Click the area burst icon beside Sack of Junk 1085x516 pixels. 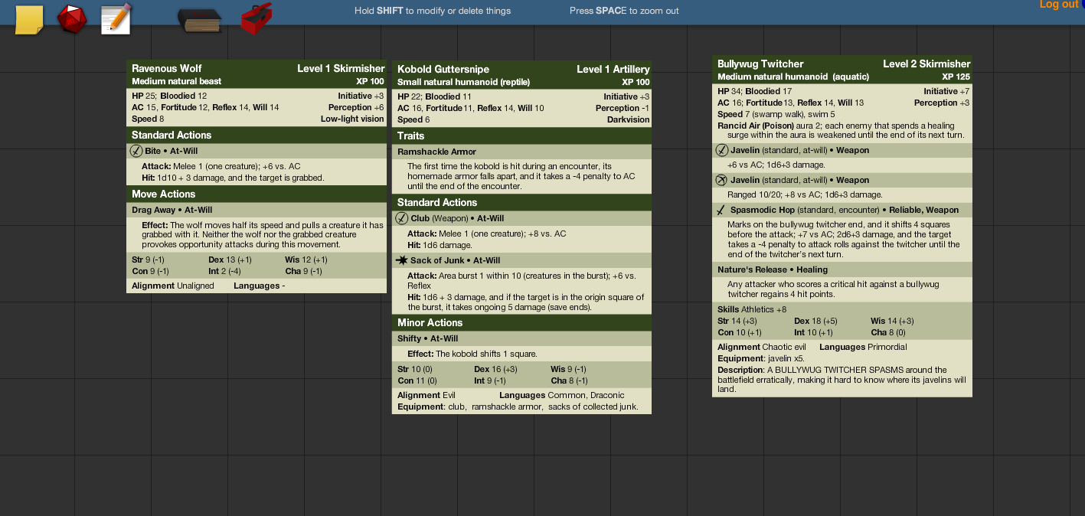(402, 260)
